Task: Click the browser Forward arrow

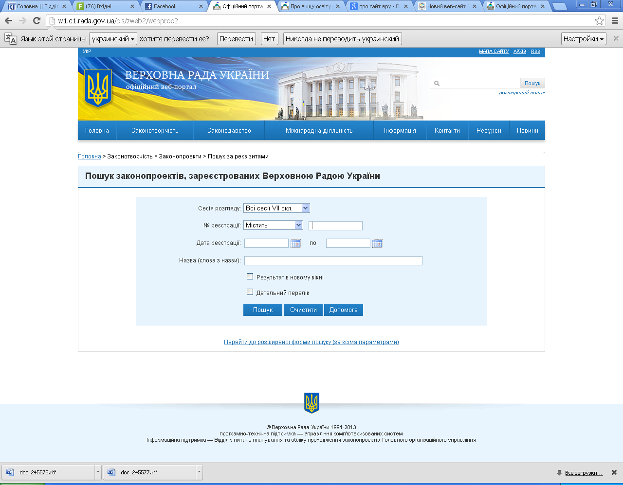Action: (22, 21)
